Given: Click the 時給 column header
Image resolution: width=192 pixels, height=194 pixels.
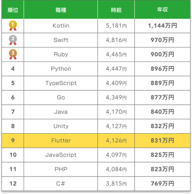Looking at the screenshot, I should (x=116, y=10).
